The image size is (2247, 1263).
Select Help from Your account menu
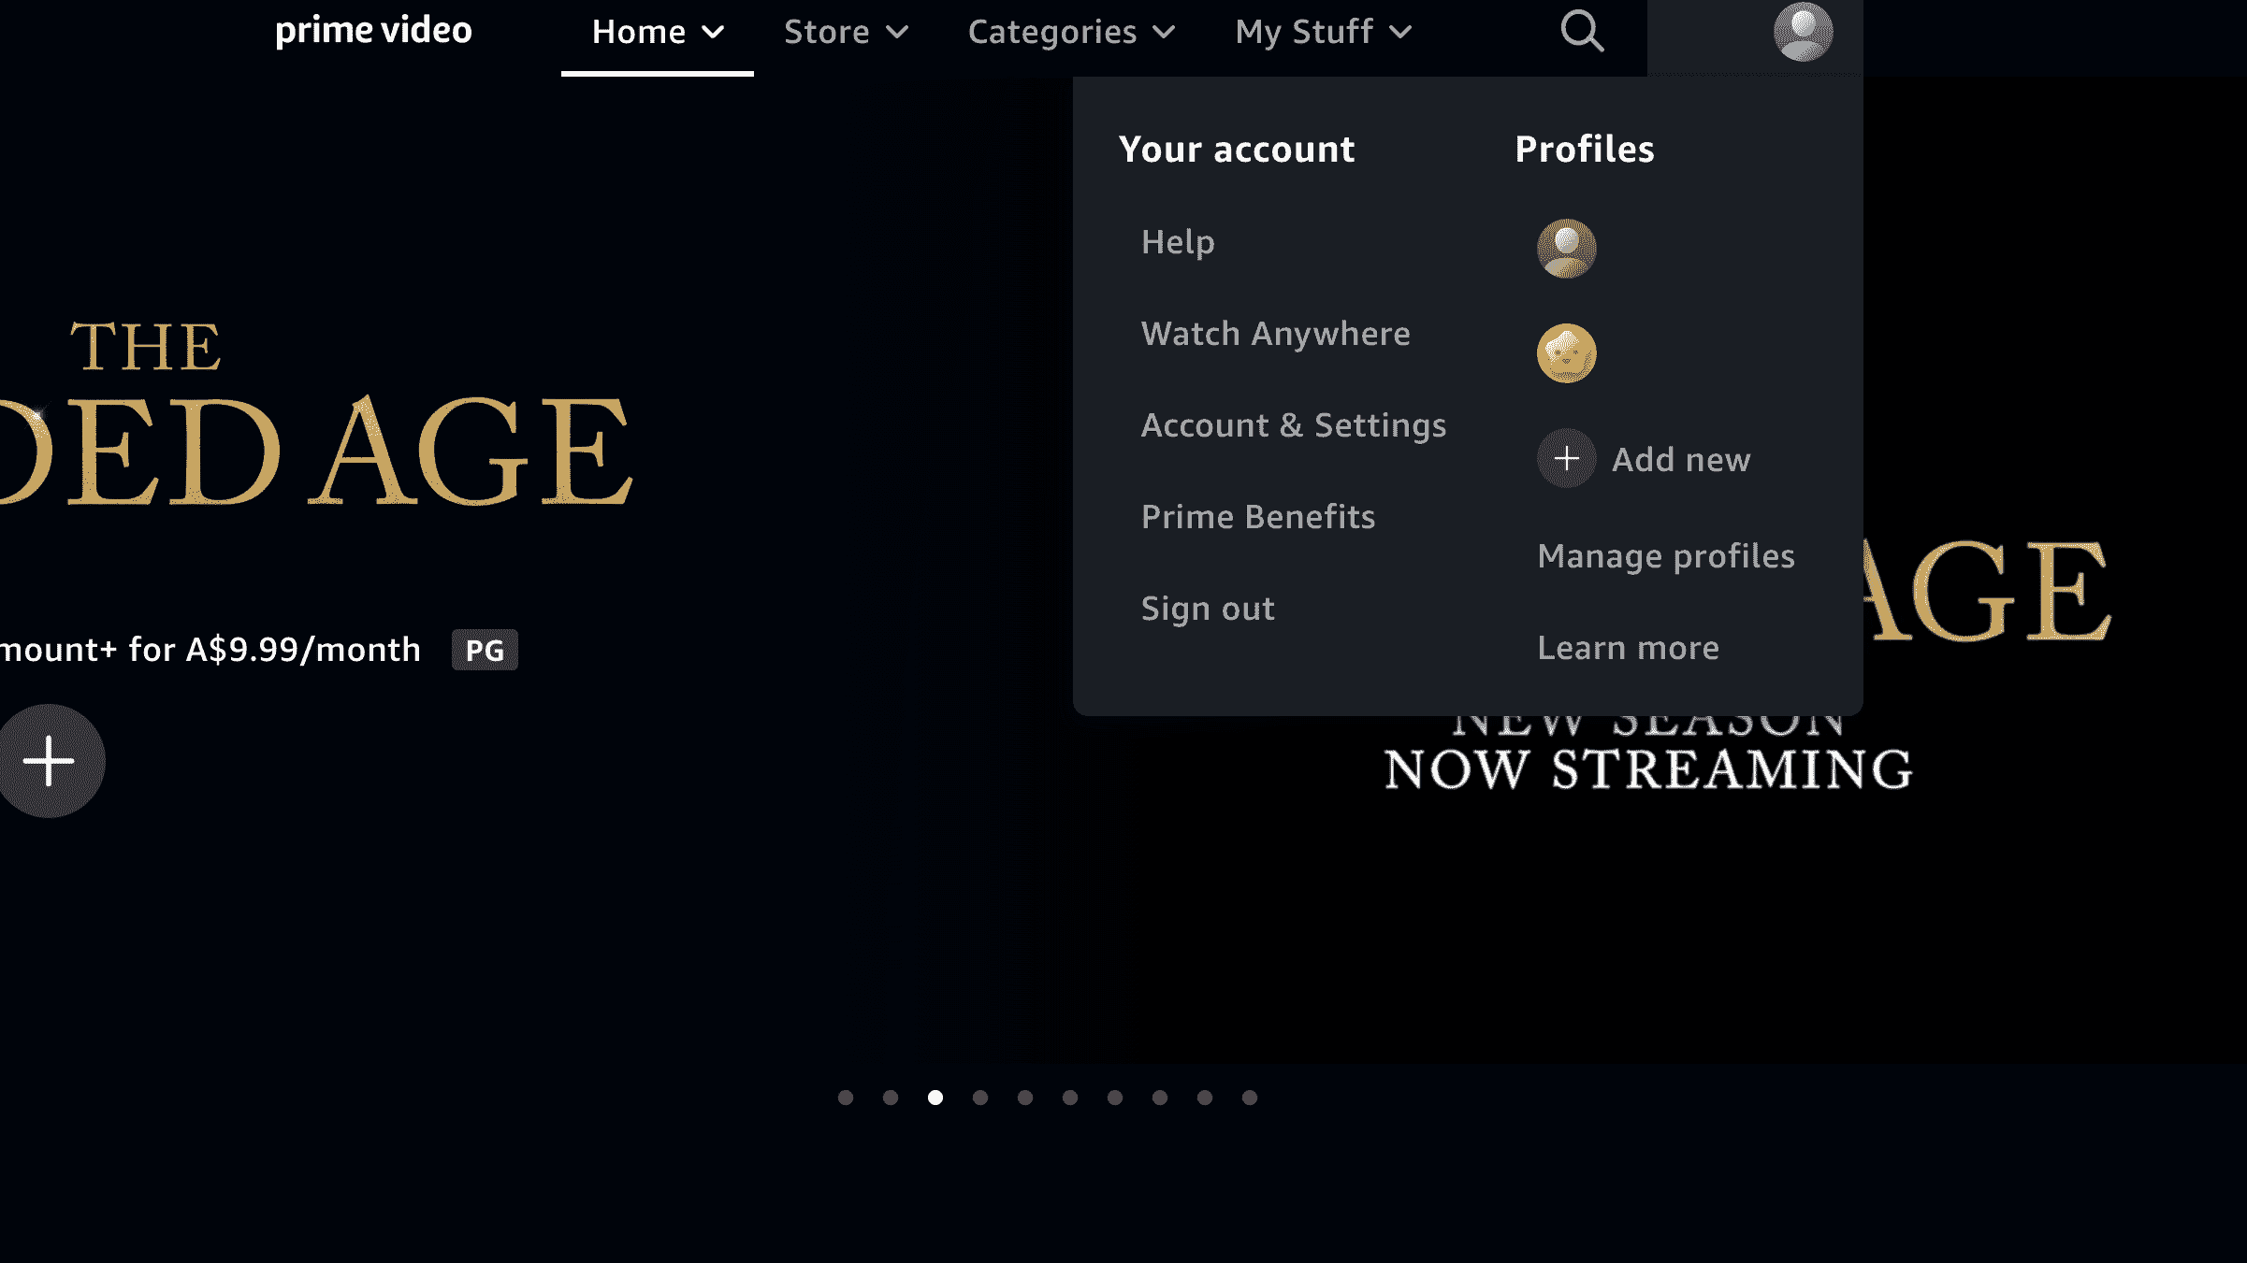[x=1178, y=240]
